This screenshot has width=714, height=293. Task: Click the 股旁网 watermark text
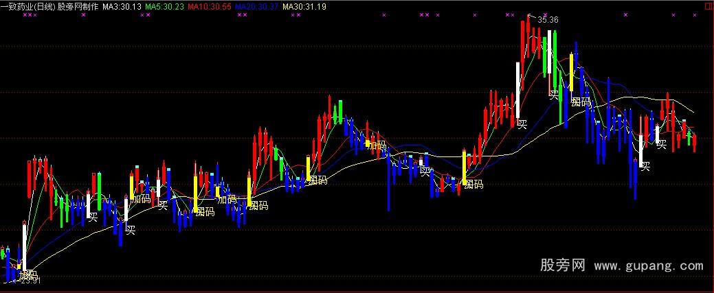(x=563, y=266)
